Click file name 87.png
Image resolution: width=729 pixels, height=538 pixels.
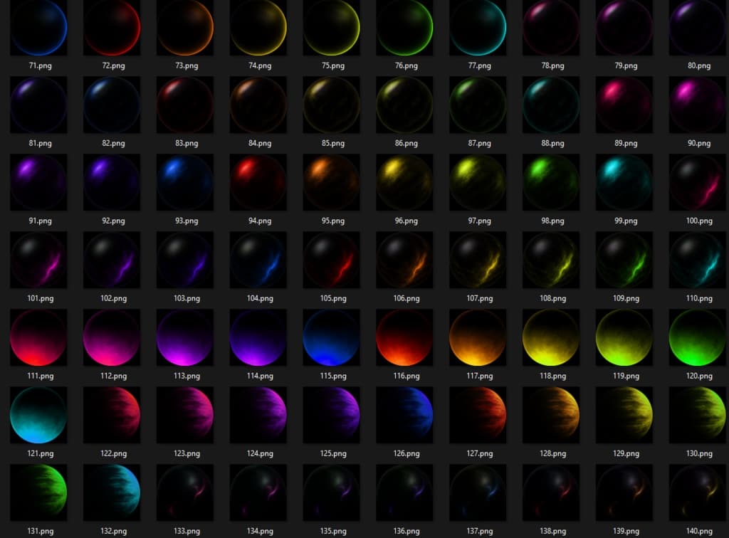[x=480, y=144]
